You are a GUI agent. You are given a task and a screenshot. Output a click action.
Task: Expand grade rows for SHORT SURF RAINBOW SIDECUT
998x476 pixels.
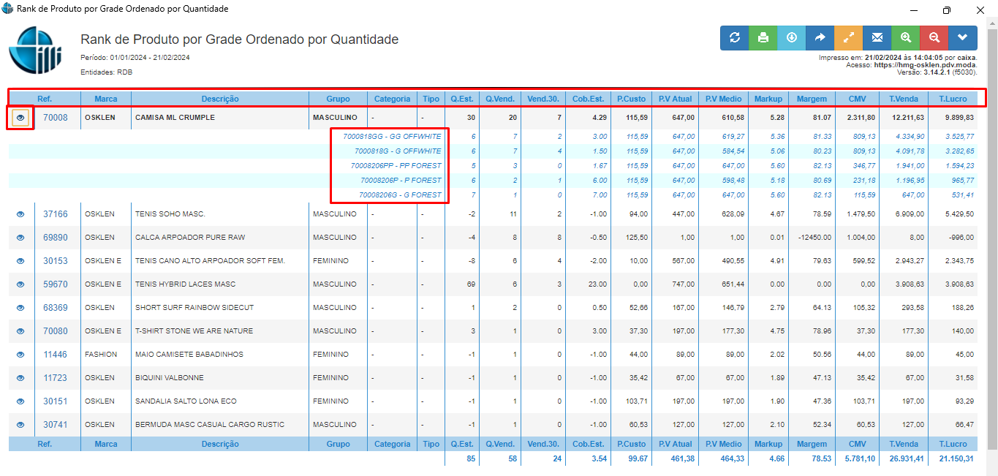point(20,308)
